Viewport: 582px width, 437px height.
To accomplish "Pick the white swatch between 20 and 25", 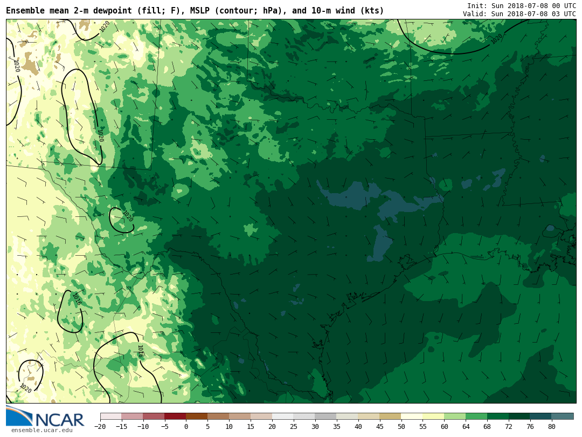I will [x=283, y=416].
